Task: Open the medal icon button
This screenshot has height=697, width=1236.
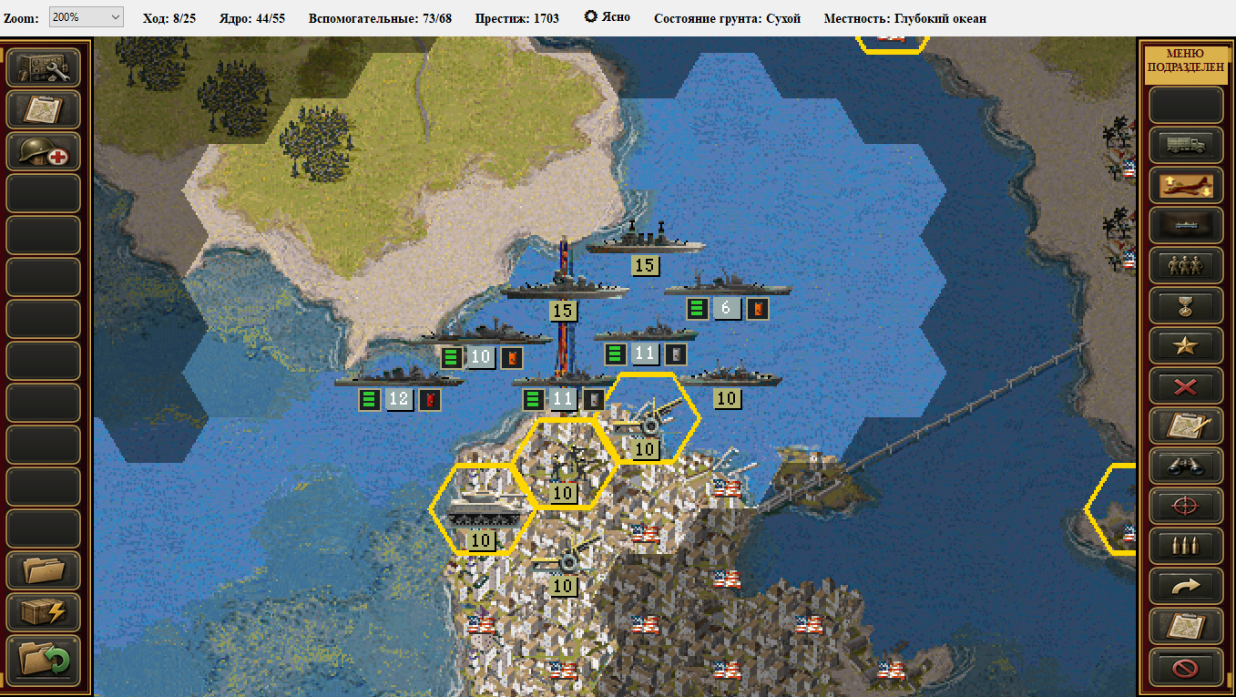Action: pos(1185,305)
